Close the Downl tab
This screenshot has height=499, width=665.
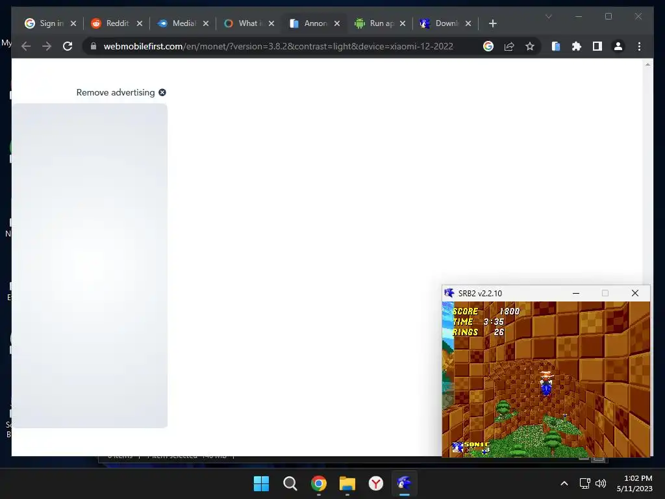(x=468, y=23)
